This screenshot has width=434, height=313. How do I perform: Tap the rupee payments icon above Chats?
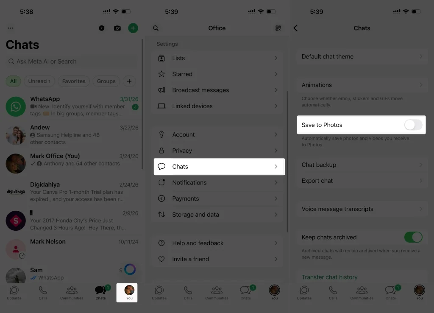point(102,28)
